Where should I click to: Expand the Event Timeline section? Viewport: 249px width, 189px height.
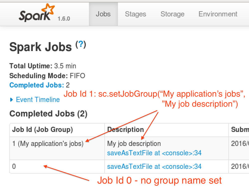point(37,100)
